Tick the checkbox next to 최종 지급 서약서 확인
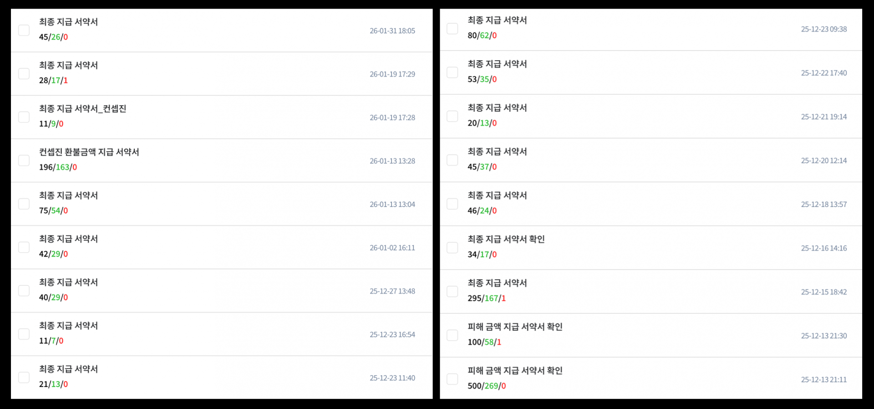Viewport: 874px width, 409px height. pyautogui.click(x=452, y=248)
